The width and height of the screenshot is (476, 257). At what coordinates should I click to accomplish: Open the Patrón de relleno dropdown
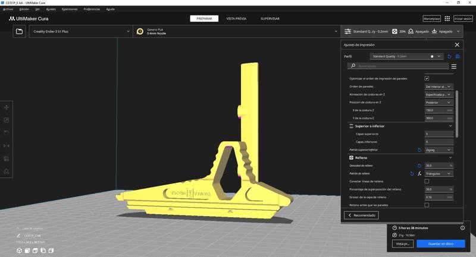[x=439, y=174]
